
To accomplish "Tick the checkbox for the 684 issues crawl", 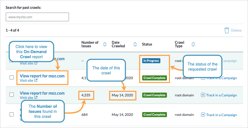I will (x=12, y=114).
